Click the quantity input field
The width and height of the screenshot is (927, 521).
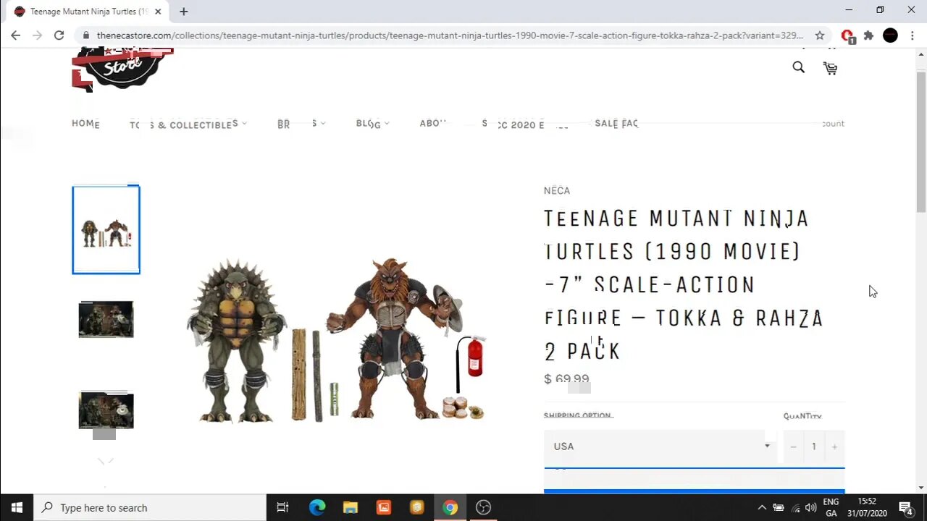(813, 446)
